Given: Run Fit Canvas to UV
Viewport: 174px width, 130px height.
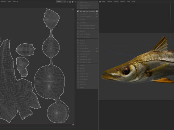Looking at the screenshot, I should click(87, 37).
